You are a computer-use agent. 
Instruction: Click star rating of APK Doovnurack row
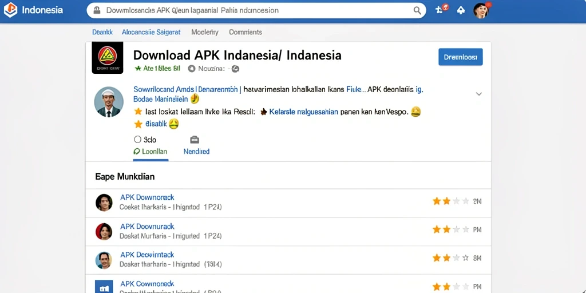pos(451,229)
